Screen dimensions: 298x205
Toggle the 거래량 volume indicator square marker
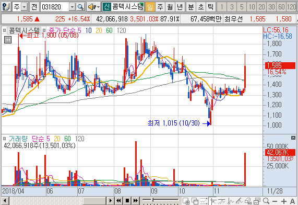click(x=4, y=139)
